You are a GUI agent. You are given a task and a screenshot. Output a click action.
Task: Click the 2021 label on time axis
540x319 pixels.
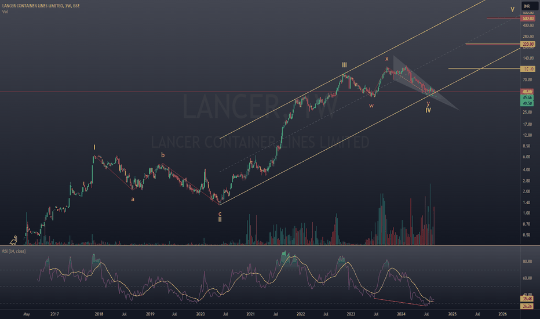250,314
